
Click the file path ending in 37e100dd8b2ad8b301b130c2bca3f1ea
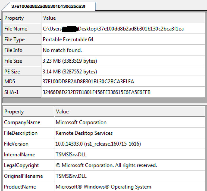click(113, 29)
